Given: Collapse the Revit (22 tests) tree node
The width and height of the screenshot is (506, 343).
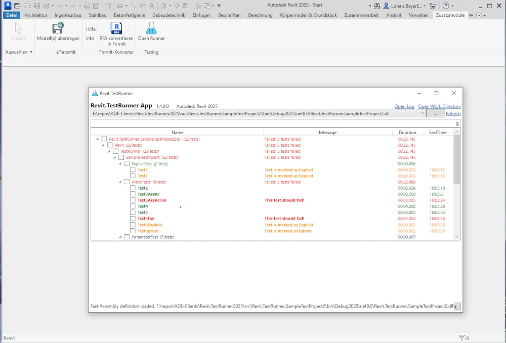Looking at the screenshot, I should [x=103, y=145].
